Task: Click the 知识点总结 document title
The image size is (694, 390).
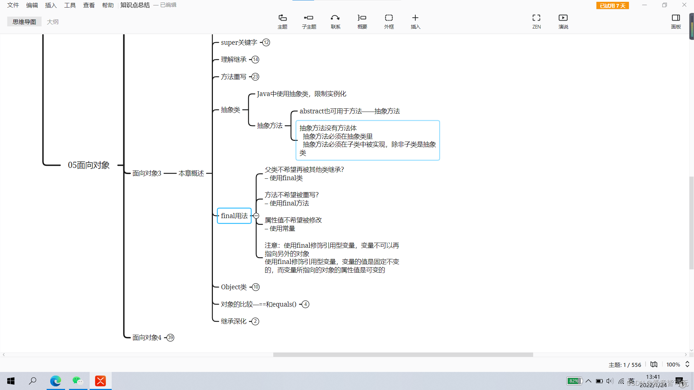Action: (135, 5)
